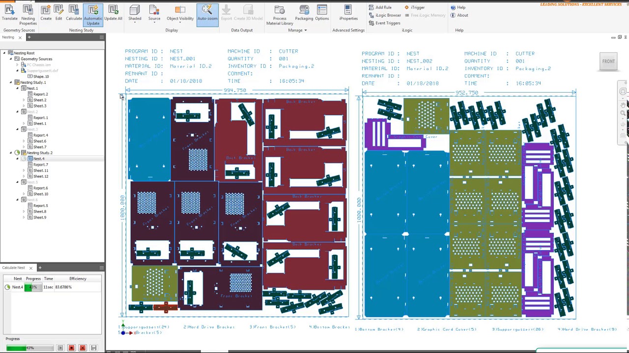Switch to the Nesting browser tab

[8, 37]
